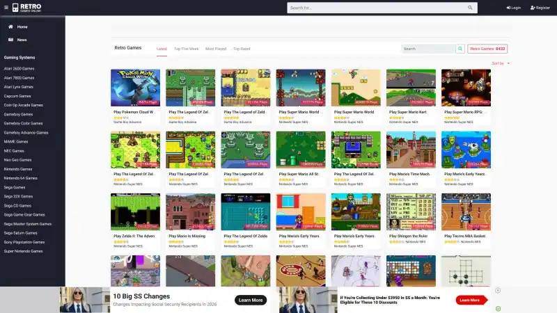Open Atari Lynx Games category
Image resolution: width=557 pixels, height=313 pixels.
19,87
